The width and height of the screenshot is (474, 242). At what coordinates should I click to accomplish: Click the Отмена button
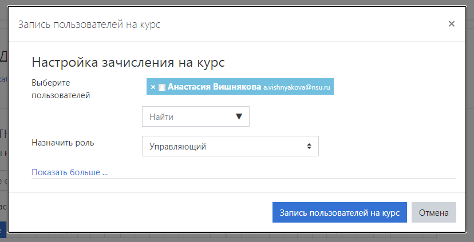click(433, 212)
